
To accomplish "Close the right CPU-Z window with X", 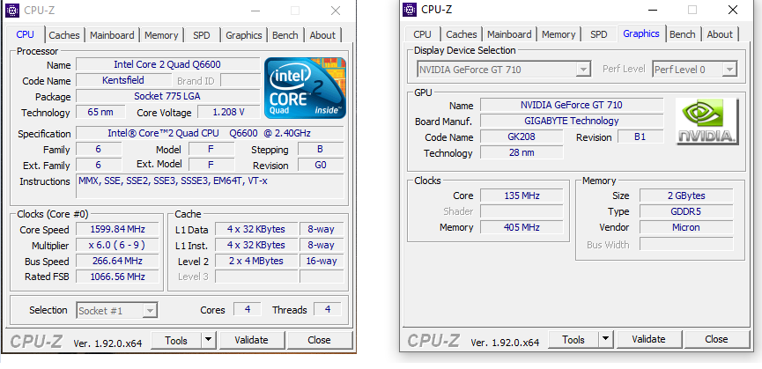I will coord(733,9).
